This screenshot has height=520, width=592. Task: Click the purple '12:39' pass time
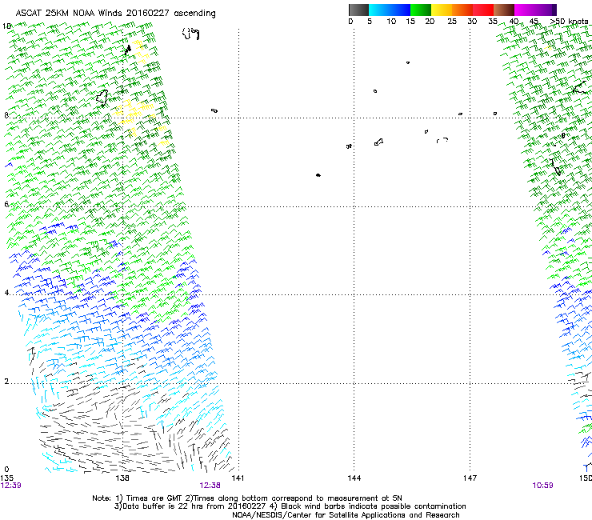[x=11, y=486]
